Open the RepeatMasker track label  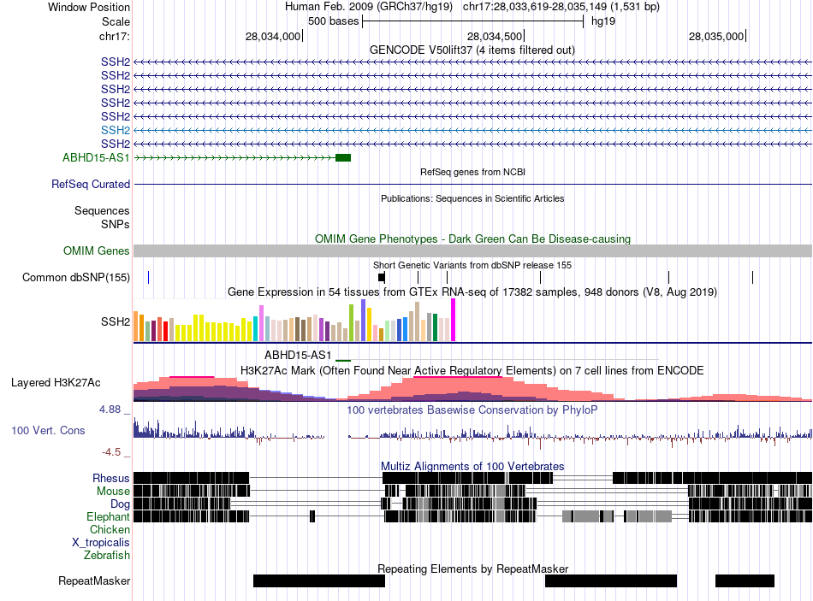coord(94,581)
